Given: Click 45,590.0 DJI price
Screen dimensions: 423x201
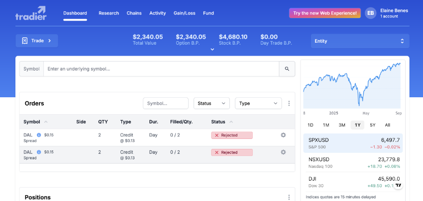Looking at the screenshot, I should coord(389,179).
